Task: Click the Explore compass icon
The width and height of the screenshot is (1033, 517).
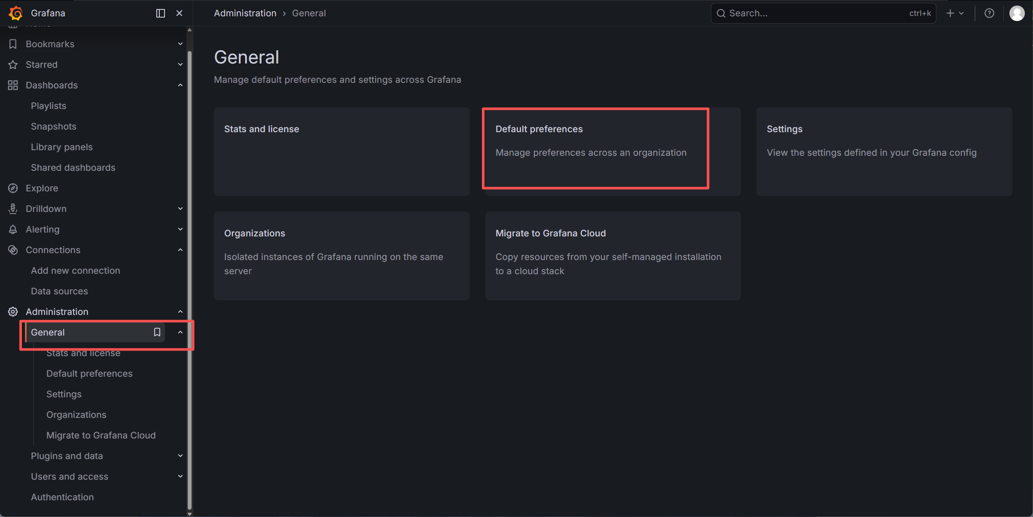Action: coord(13,188)
